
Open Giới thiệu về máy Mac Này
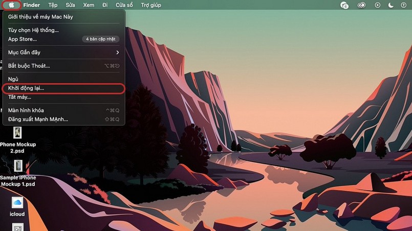pos(40,17)
